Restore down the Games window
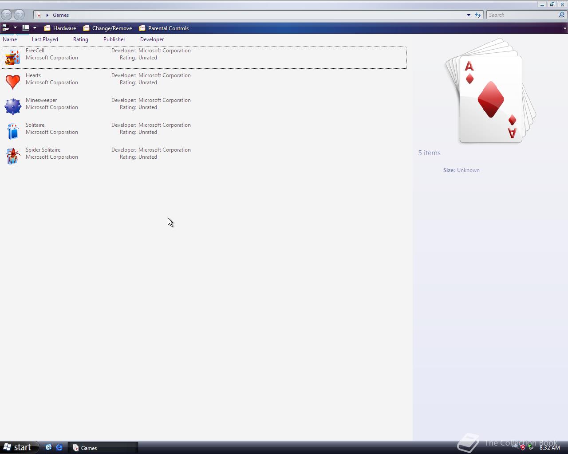This screenshot has width=568, height=454. pyautogui.click(x=552, y=4)
